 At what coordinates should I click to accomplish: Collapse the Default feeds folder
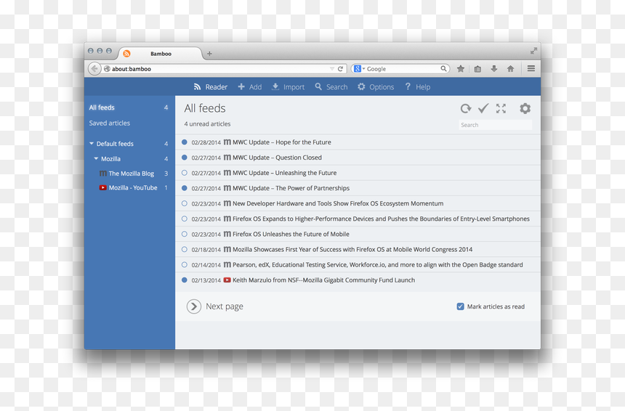pyautogui.click(x=92, y=143)
